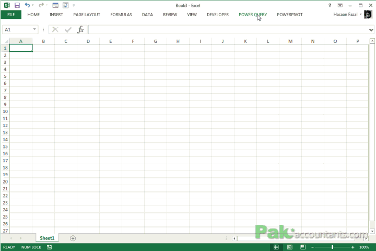
Task: Select column K header
Action: (245, 41)
